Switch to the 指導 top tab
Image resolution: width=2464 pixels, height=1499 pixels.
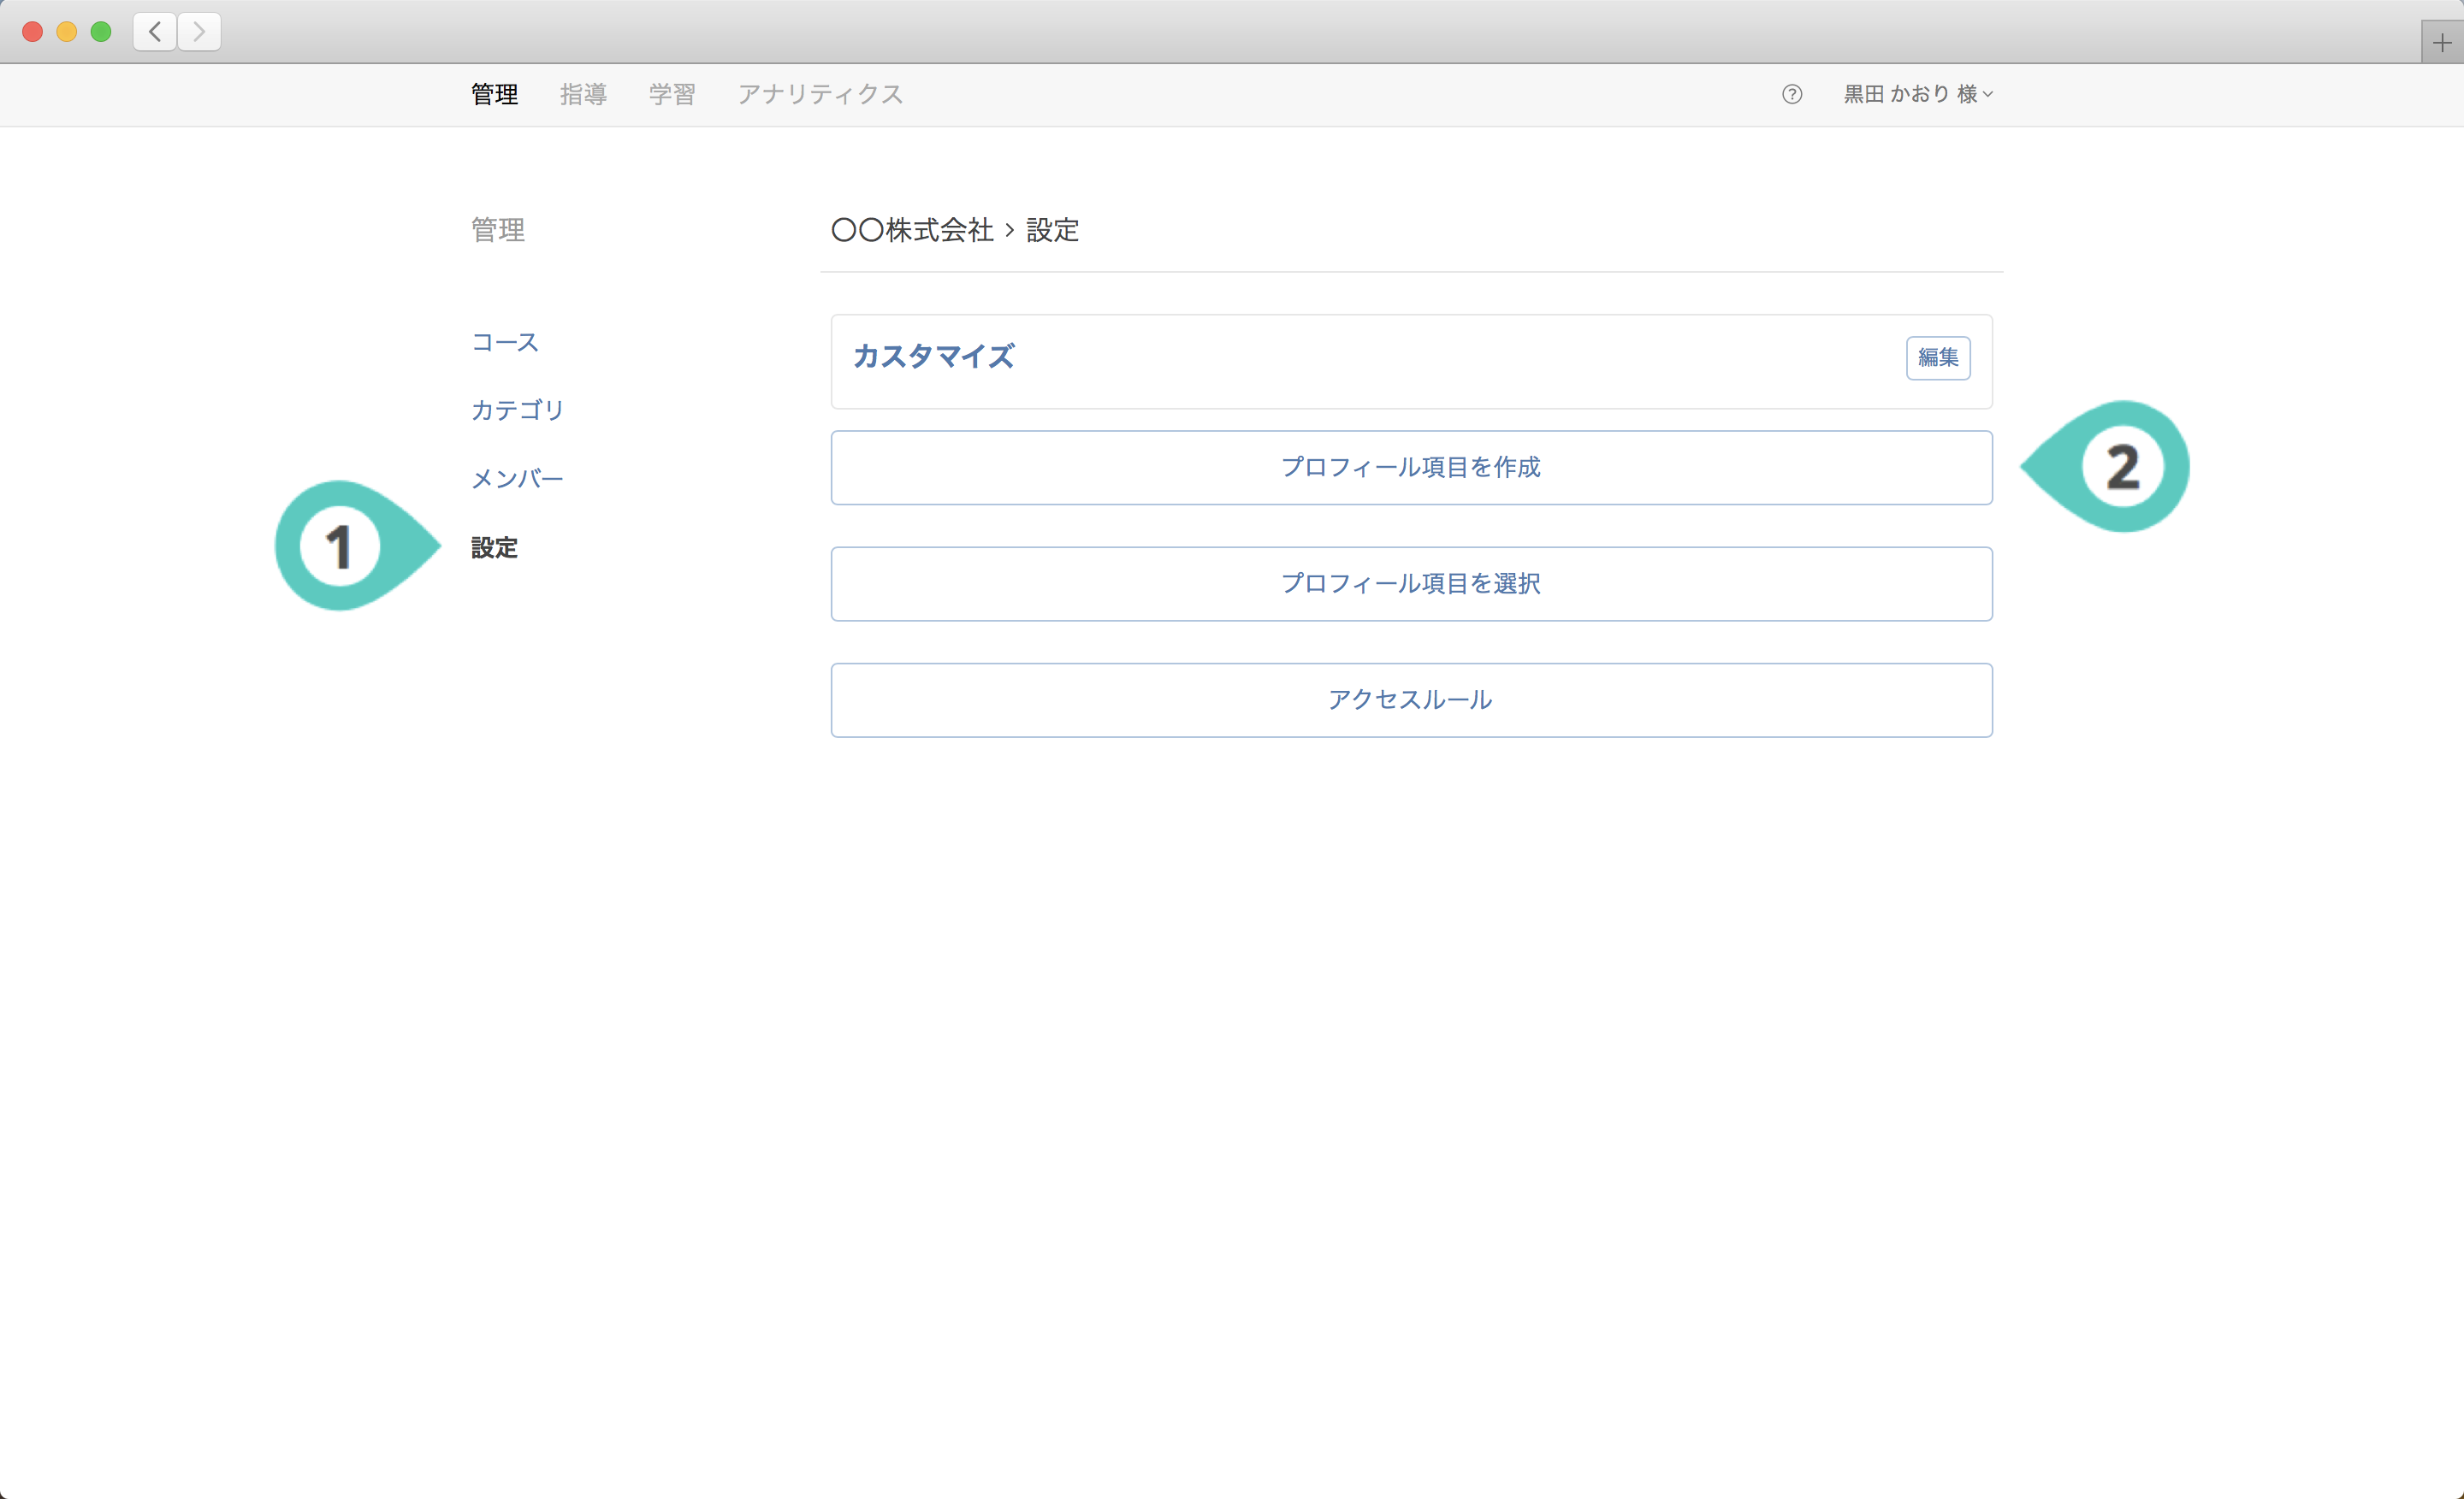(583, 94)
